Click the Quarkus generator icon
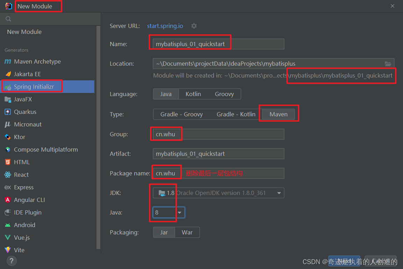The height and width of the screenshot is (269, 403). click(x=8, y=112)
